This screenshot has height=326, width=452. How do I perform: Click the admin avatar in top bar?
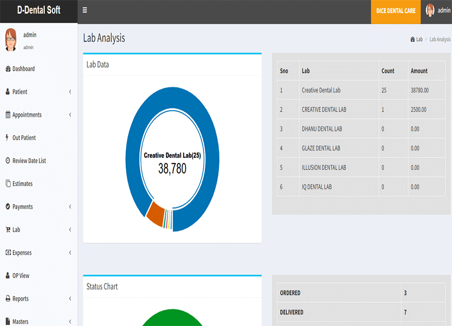[430, 10]
